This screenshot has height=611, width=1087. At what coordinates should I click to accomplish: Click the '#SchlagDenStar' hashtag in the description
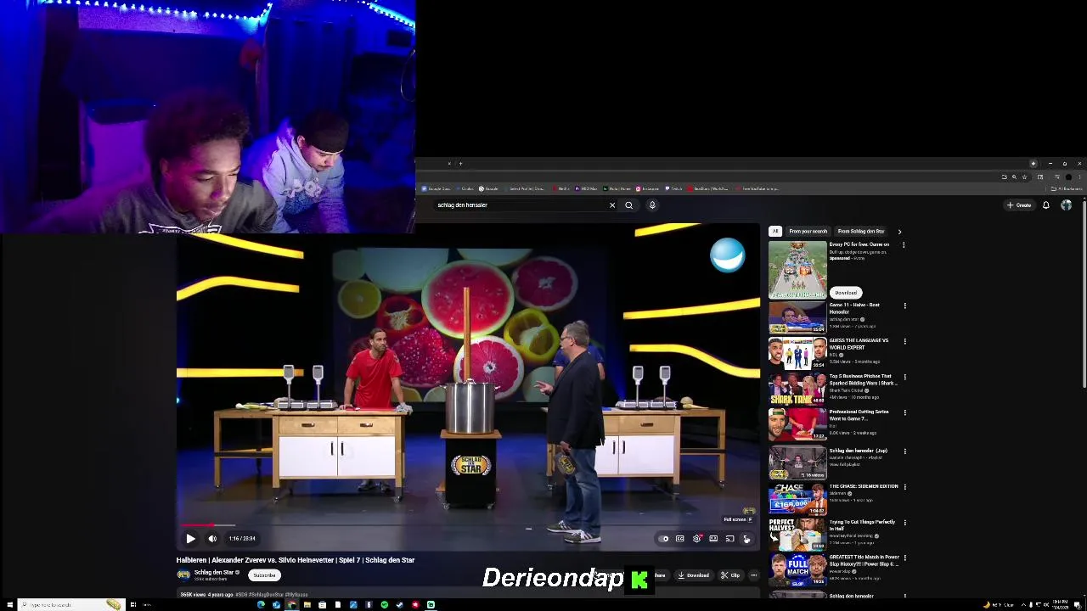[266, 594]
